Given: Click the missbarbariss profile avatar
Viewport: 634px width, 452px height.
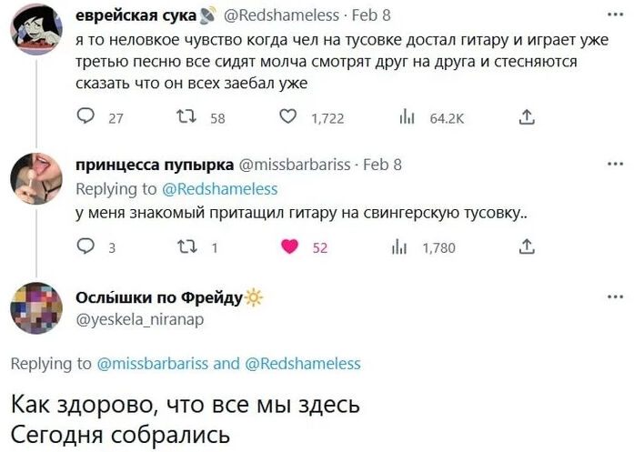Looking at the screenshot, I should [x=35, y=176].
